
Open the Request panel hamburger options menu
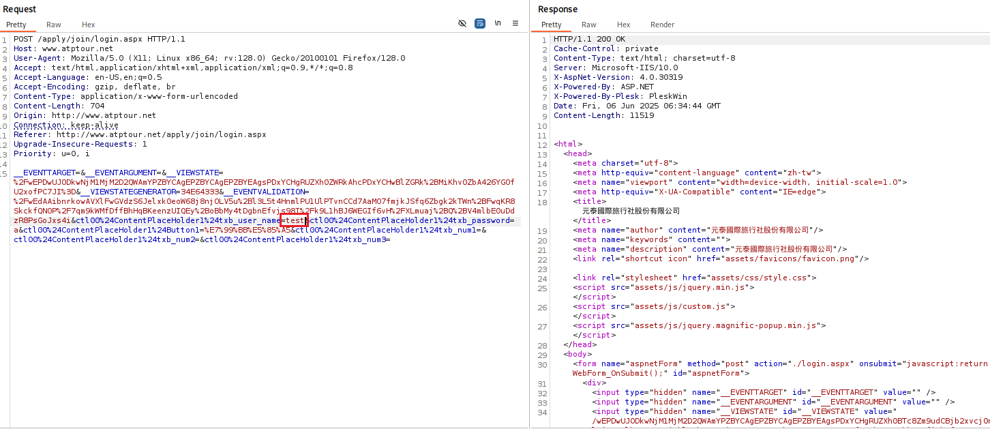point(515,23)
